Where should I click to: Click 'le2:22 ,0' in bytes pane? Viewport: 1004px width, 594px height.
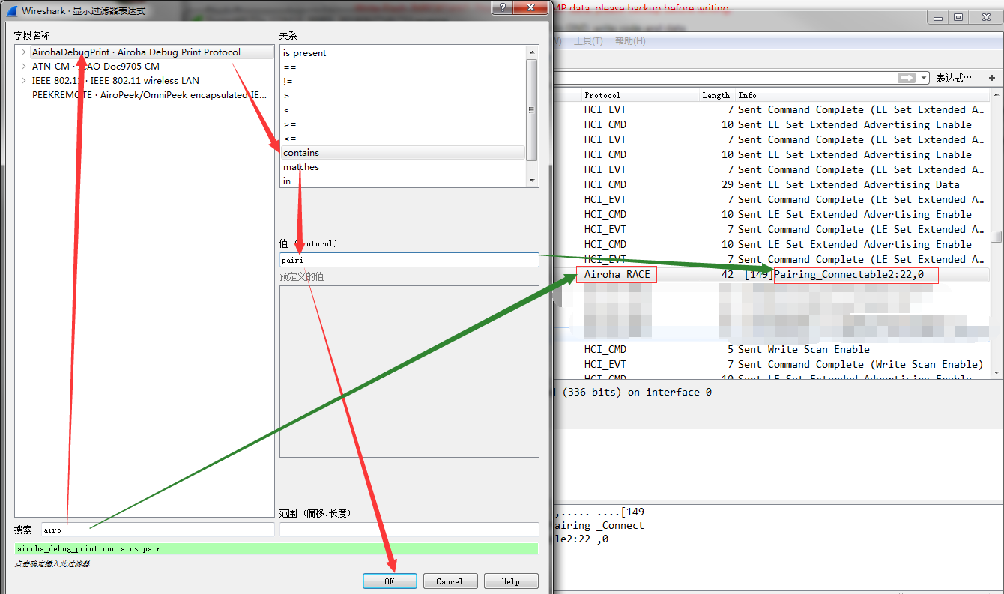(x=582, y=539)
